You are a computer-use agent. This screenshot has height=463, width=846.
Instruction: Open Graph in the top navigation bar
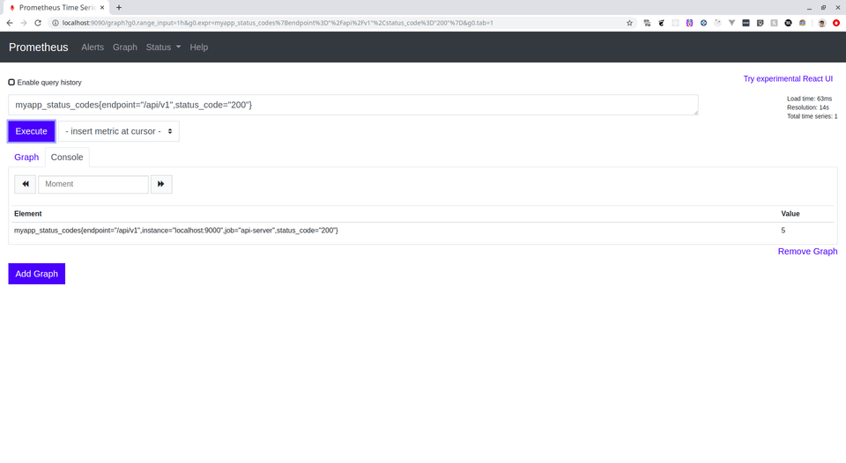click(x=124, y=47)
